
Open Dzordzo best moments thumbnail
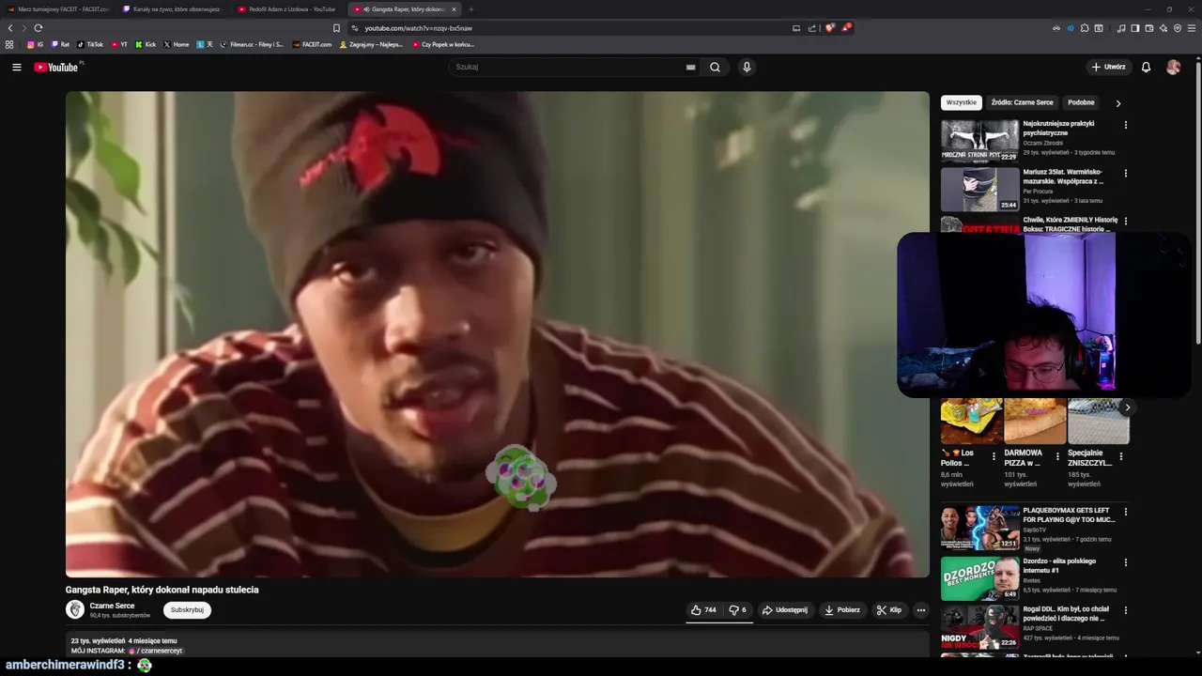(x=979, y=578)
